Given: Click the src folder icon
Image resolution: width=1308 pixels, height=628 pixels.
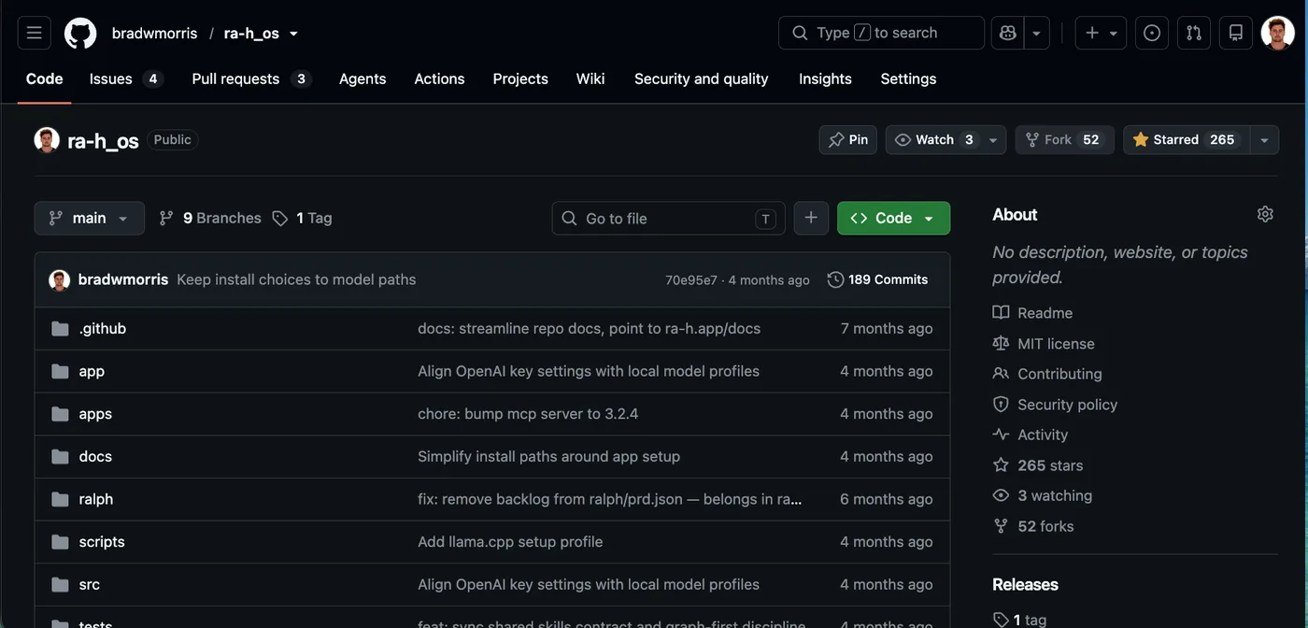Looking at the screenshot, I should 60,585.
